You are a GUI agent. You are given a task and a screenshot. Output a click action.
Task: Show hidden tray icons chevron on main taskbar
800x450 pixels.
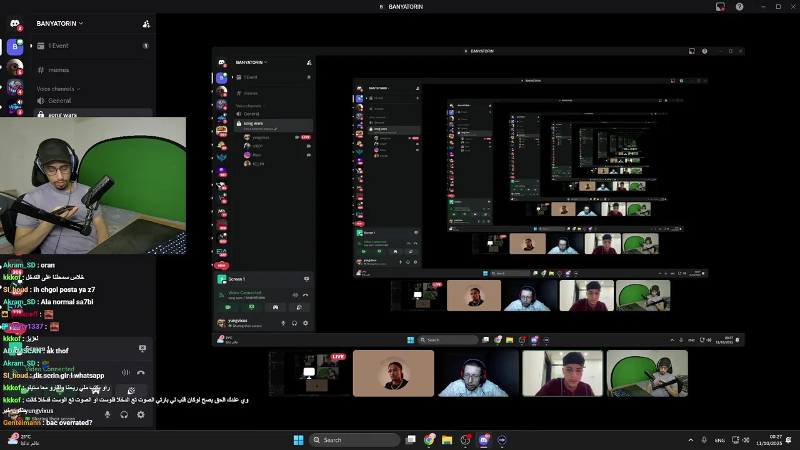691,440
